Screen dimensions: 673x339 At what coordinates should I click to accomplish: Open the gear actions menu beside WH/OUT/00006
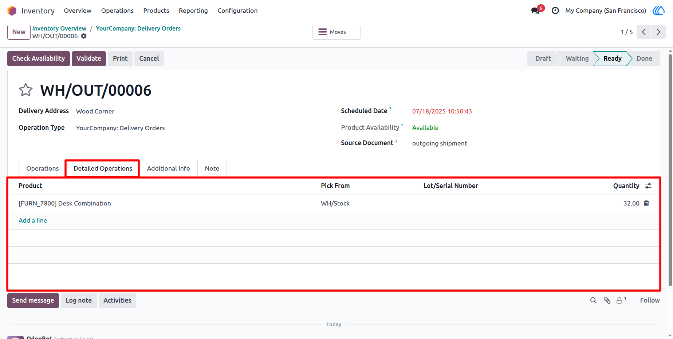(x=84, y=36)
